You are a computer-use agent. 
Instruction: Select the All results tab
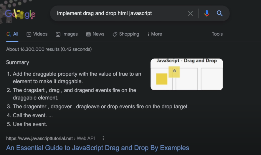pyautogui.click(x=12, y=34)
